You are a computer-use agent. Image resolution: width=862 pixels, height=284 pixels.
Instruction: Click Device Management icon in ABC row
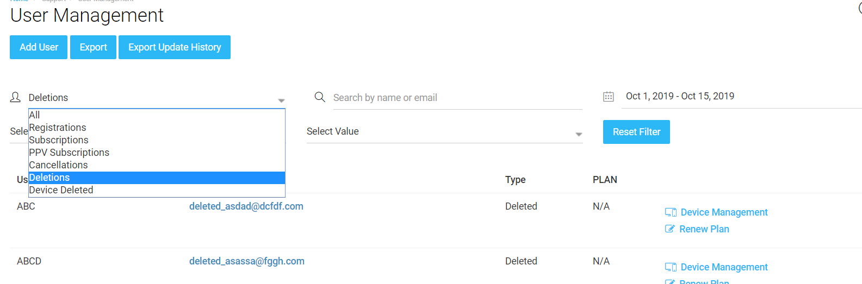671,212
